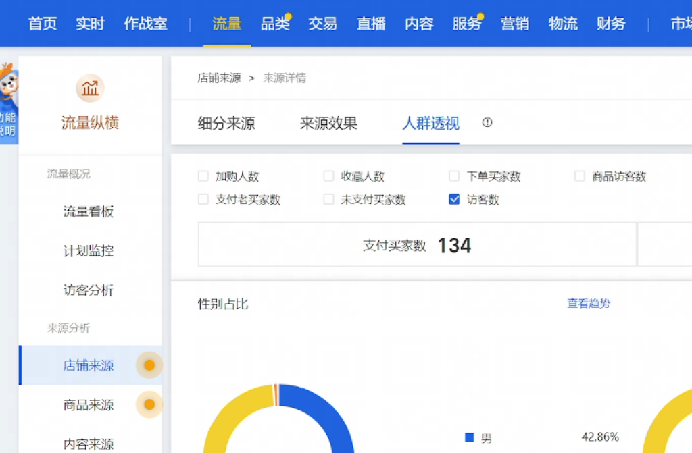Switch to the 人群透视 tab
The width and height of the screenshot is (692, 453).
pos(430,123)
